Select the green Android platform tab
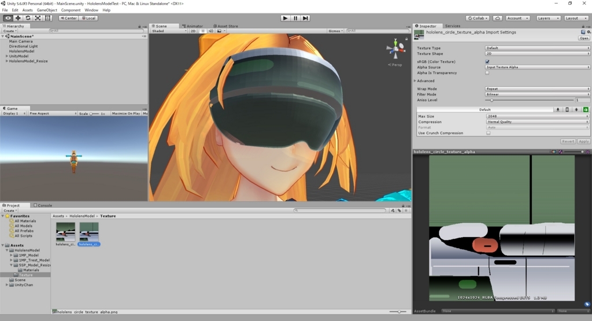The width and height of the screenshot is (592, 321). pos(586,109)
